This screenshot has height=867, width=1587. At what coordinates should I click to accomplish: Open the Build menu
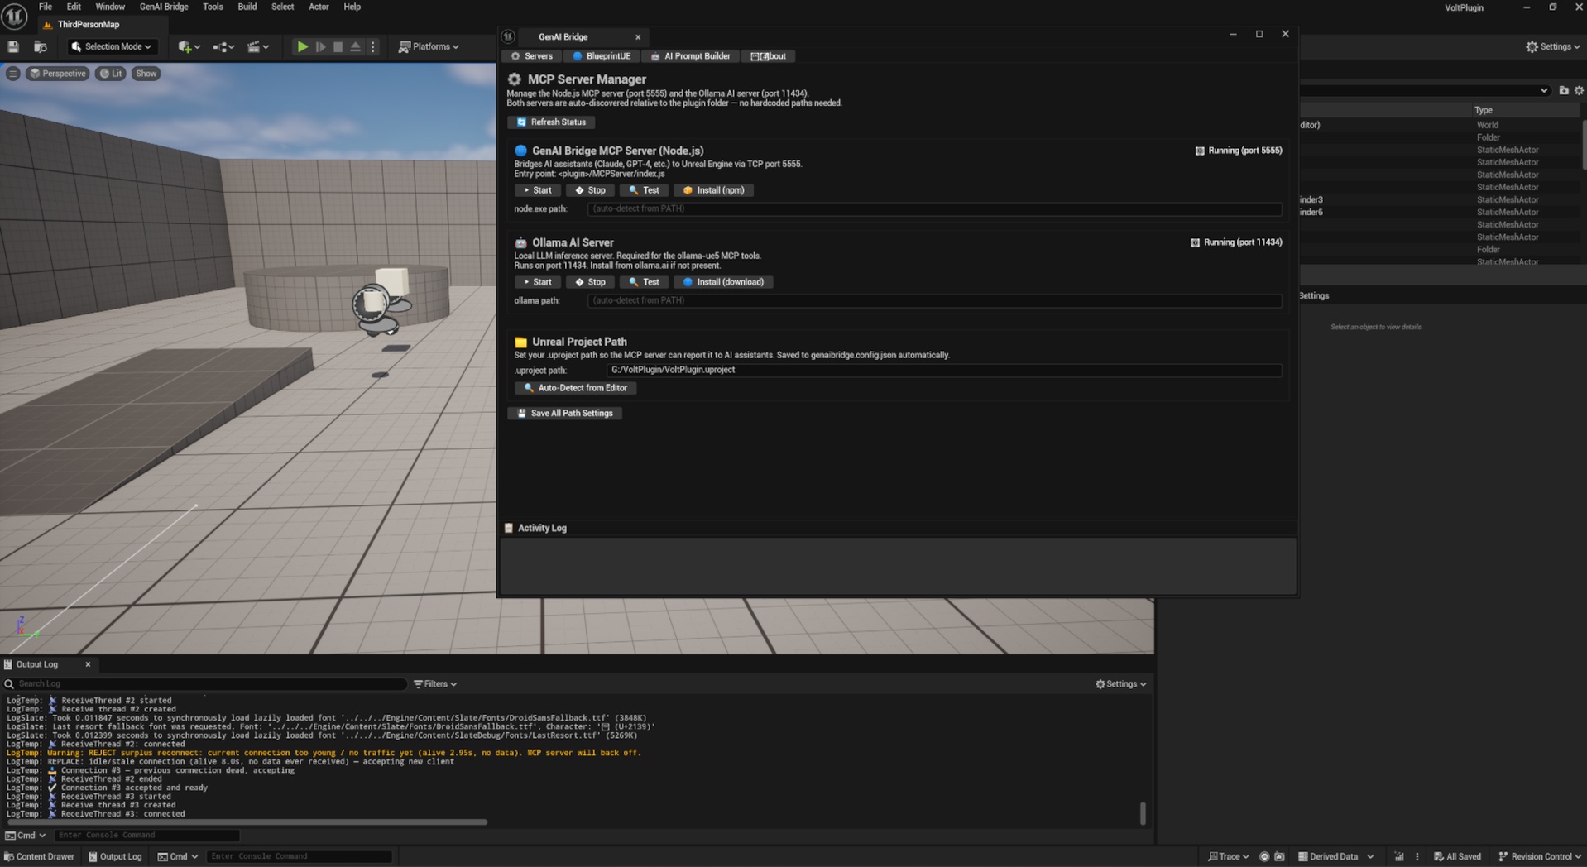[247, 7]
